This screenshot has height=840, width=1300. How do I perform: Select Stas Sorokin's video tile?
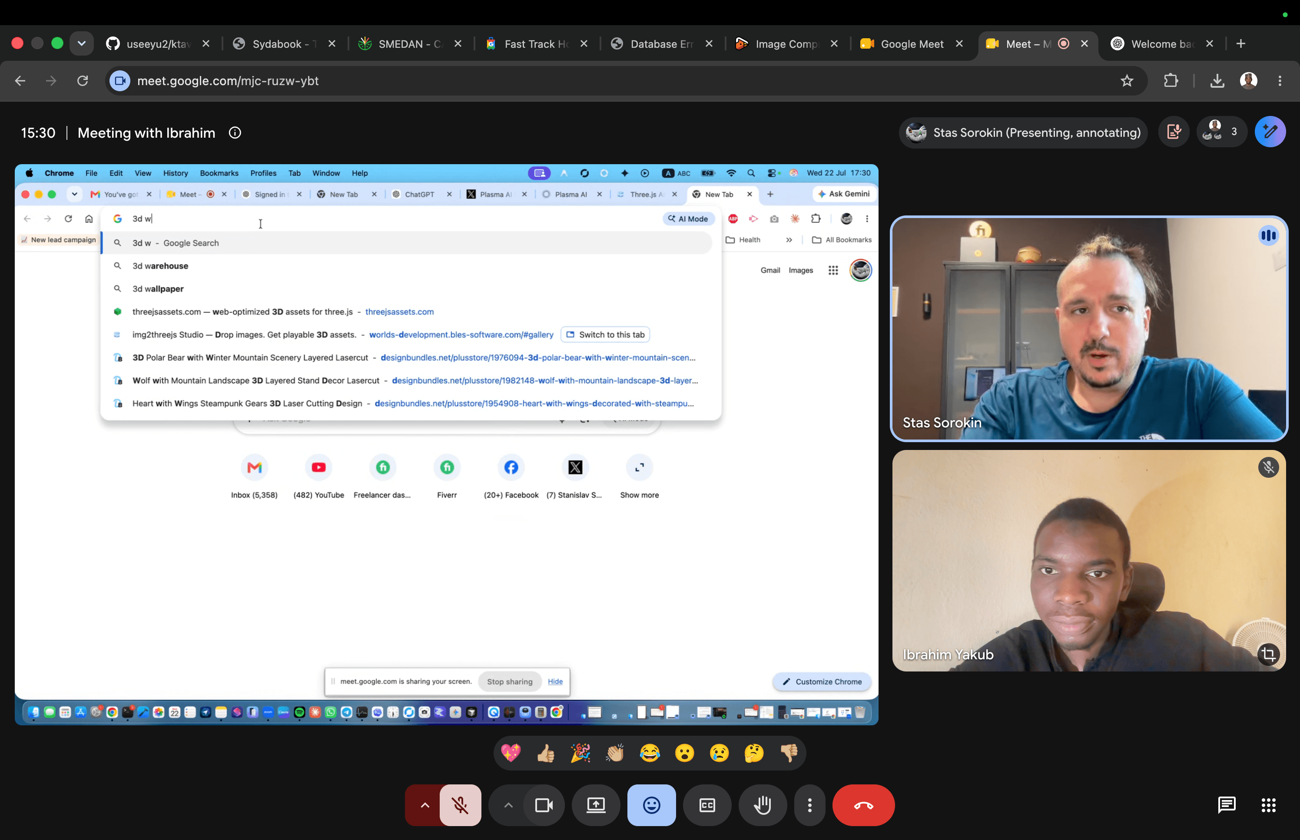tap(1089, 328)
